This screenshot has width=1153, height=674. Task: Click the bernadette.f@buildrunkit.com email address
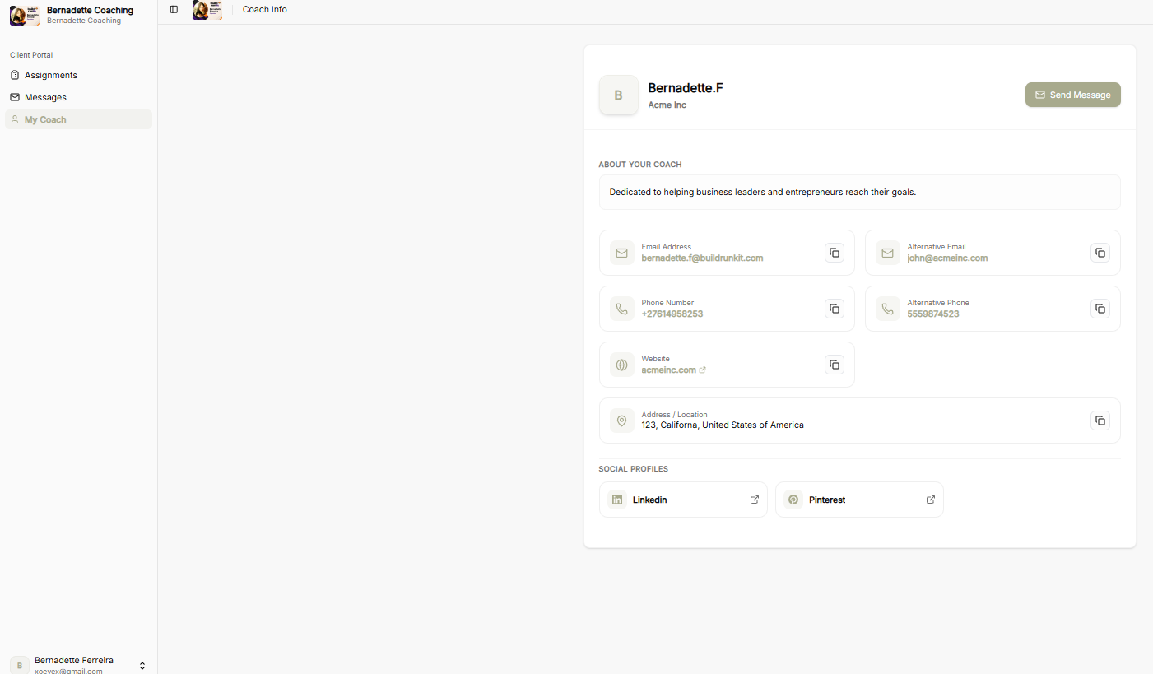coord(702,258)
